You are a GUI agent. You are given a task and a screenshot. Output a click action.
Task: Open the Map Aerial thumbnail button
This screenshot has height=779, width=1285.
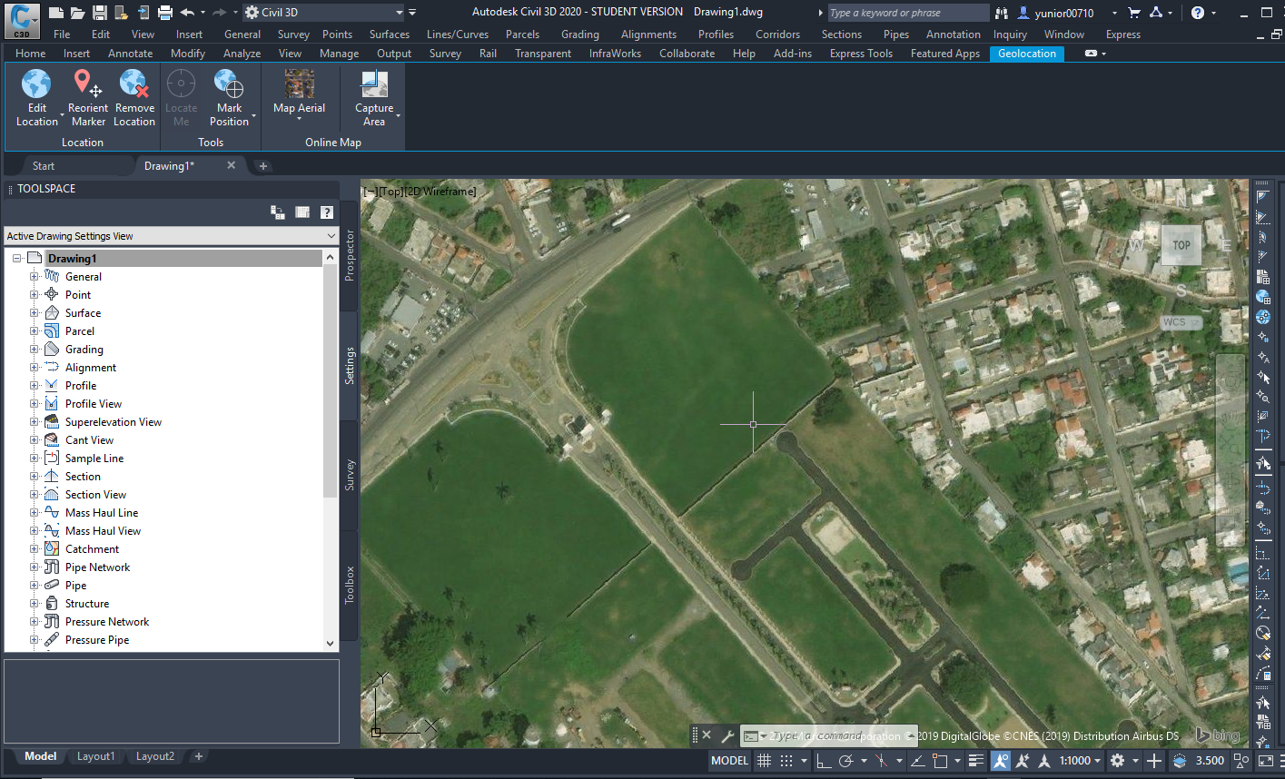[x=299, y=84]
